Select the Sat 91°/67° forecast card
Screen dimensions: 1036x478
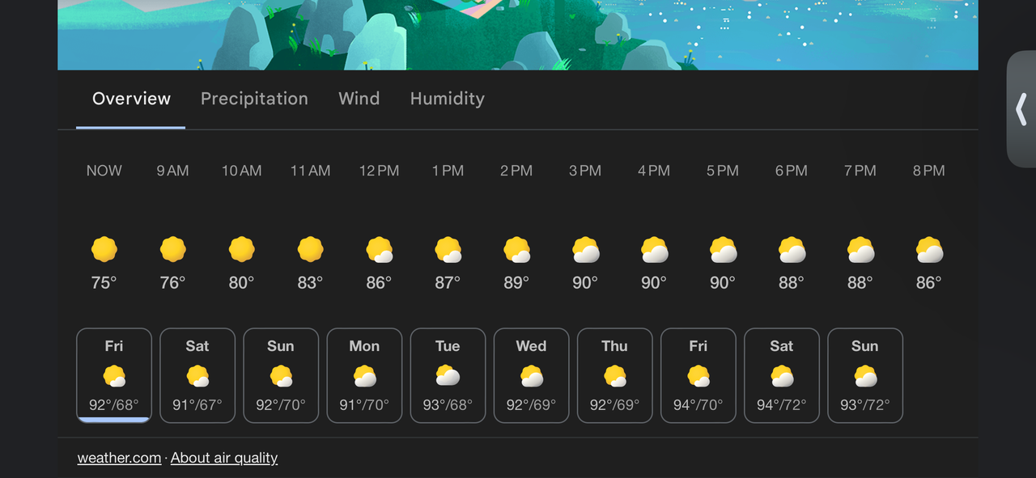(x=197, y=375)
